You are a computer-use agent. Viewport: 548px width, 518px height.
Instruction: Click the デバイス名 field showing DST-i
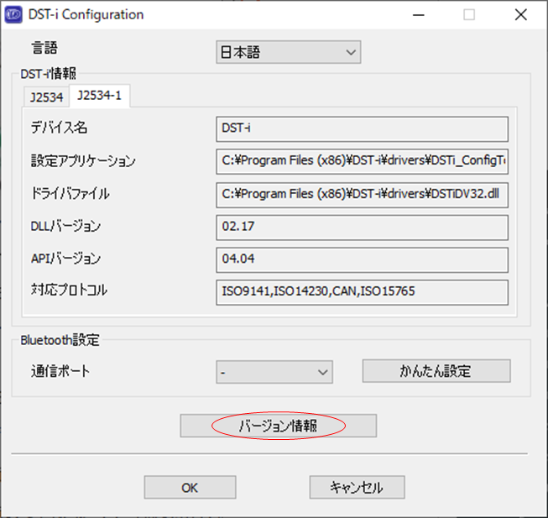point(362,129)
